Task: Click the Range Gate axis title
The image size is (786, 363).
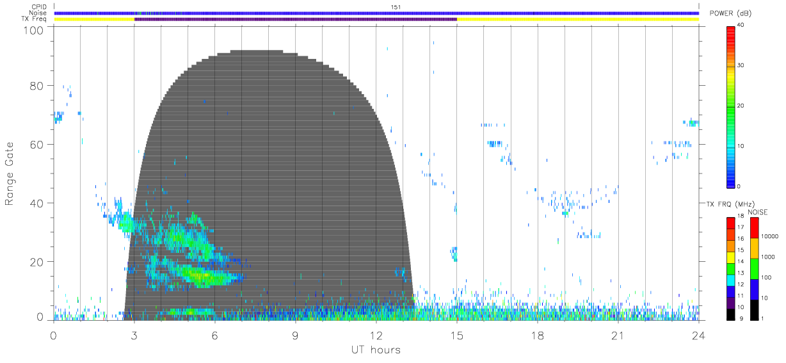Action: click(10, 174)
